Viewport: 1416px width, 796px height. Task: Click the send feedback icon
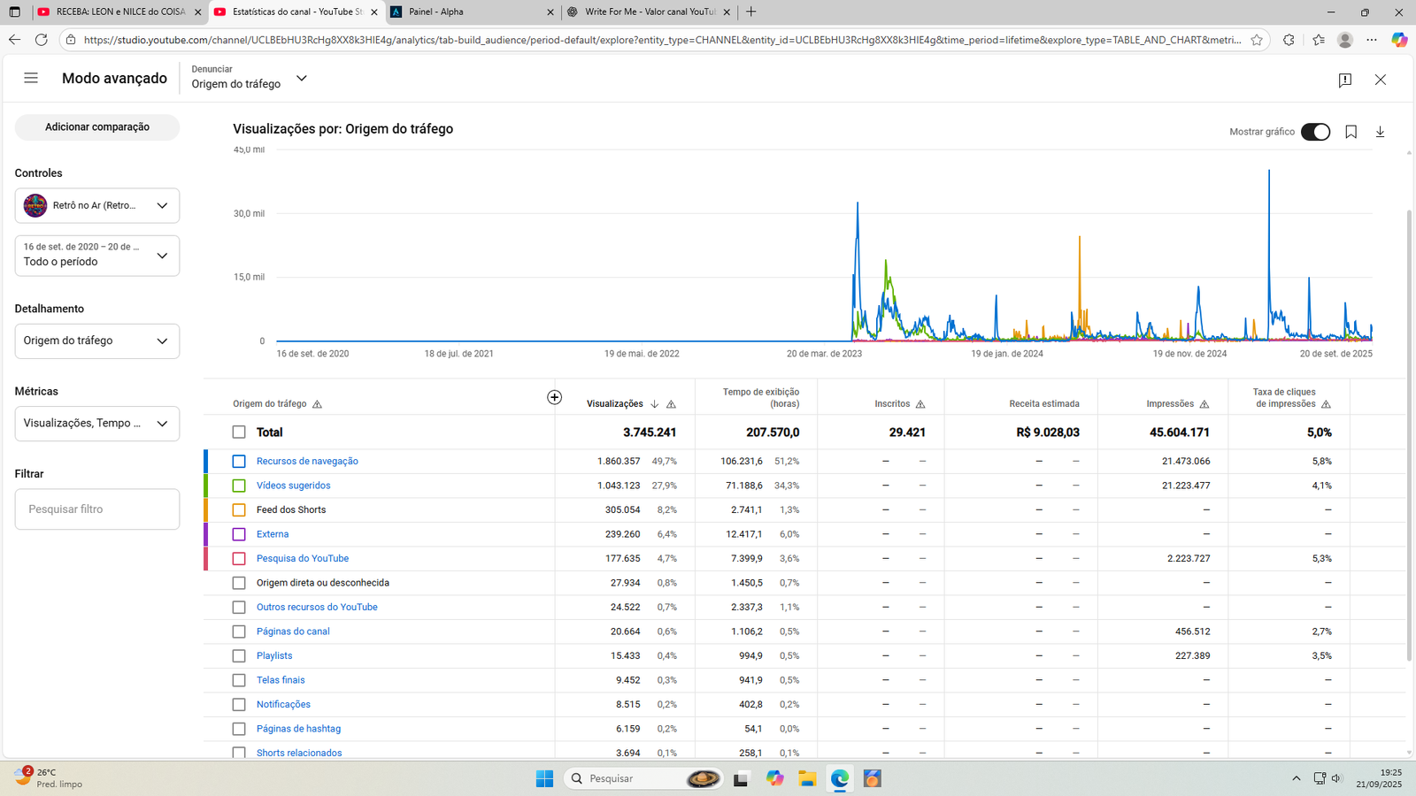coord(1344,80)
